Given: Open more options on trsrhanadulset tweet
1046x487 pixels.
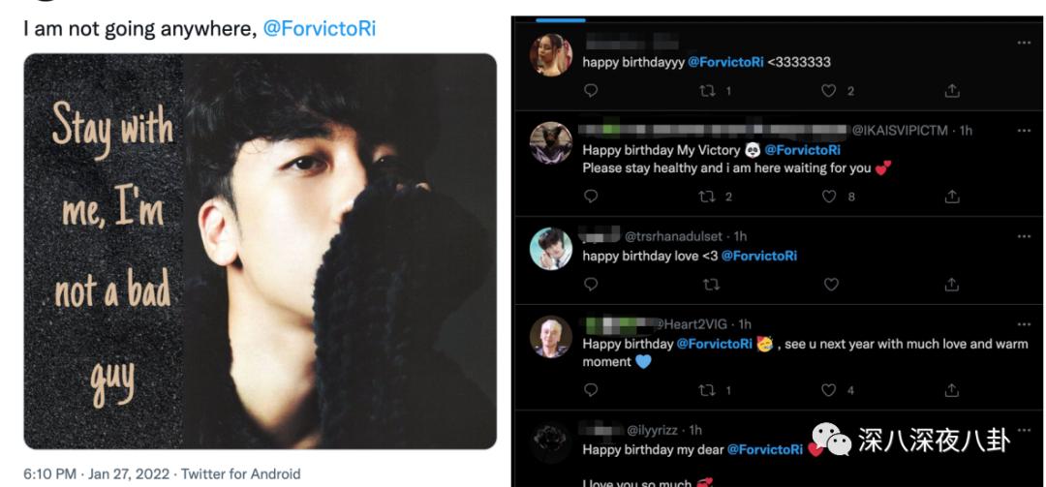Looking at the screenshot, I should click(1024, 236).
